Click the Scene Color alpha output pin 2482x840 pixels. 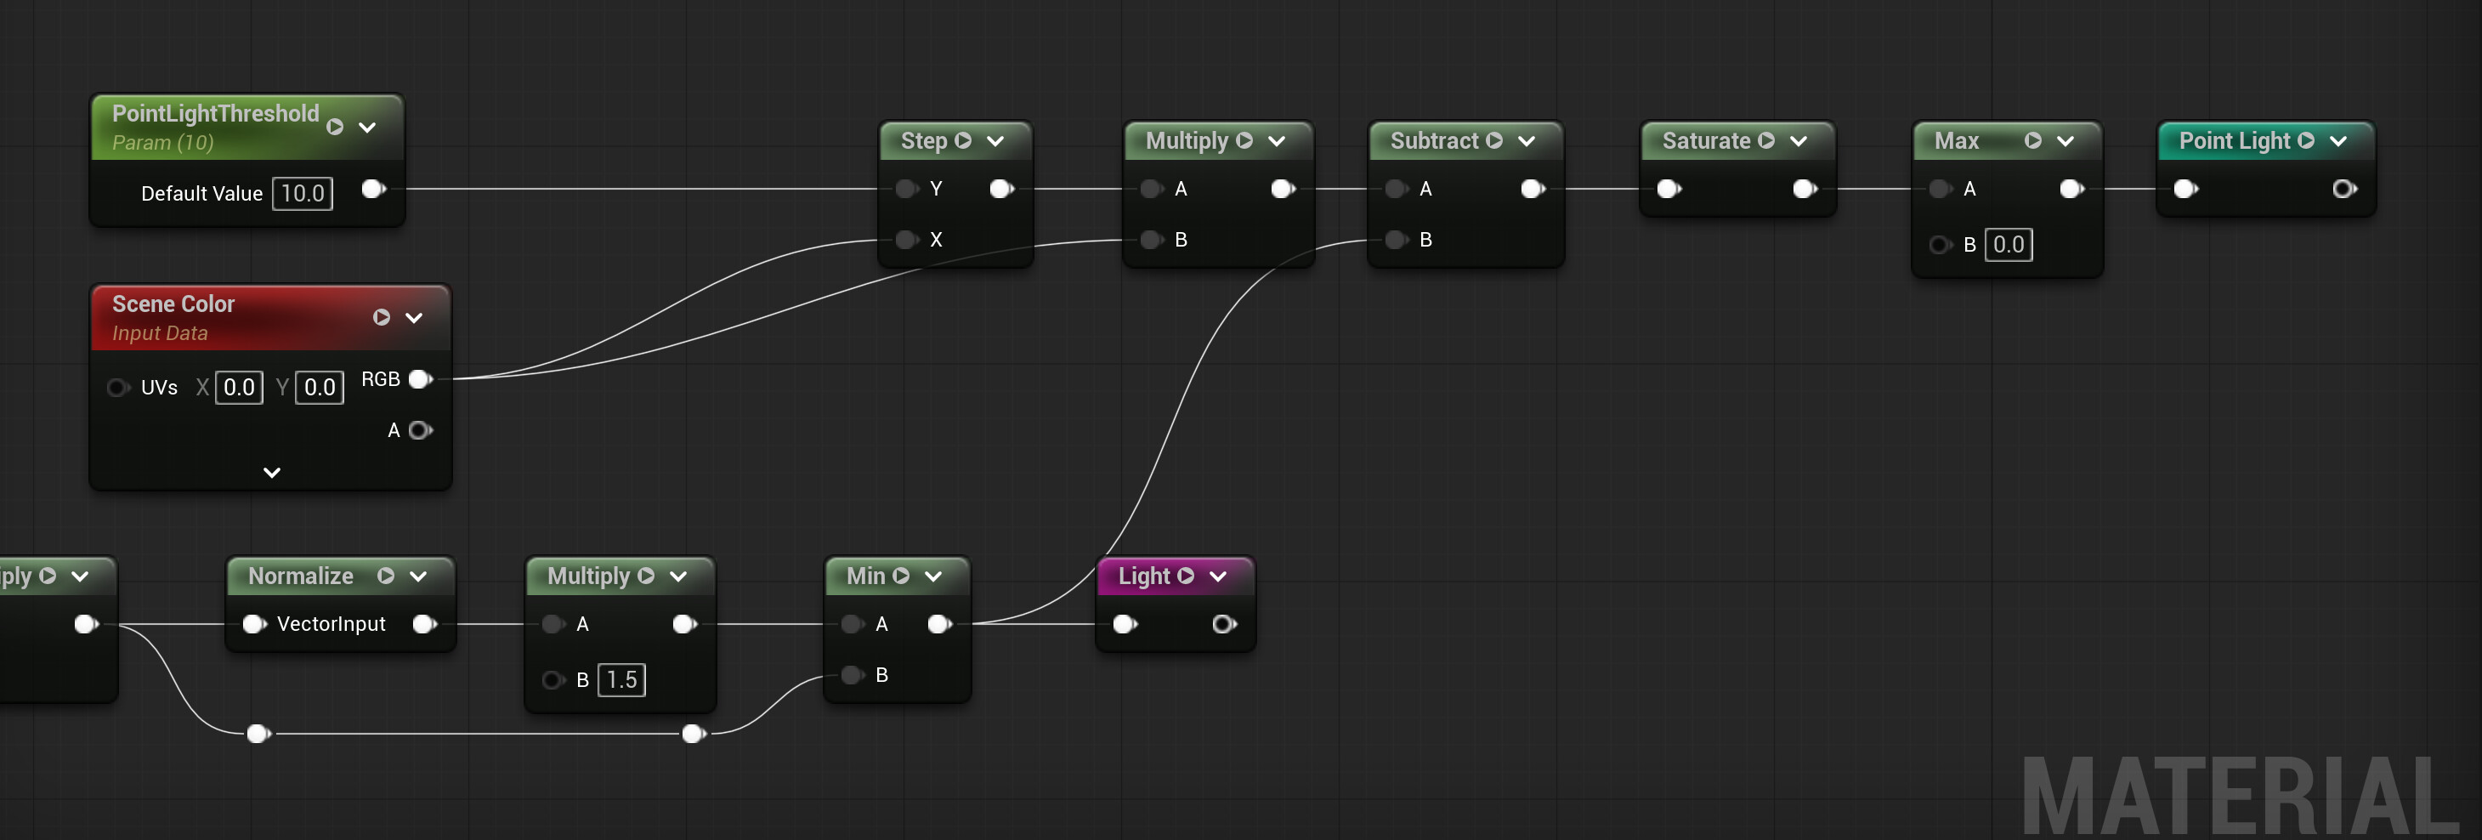(x=419, y=430)
